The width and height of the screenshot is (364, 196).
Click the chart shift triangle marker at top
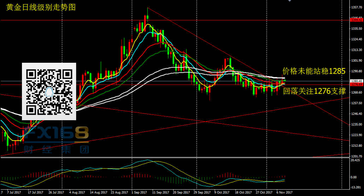pyautogui.click(x=290, y=1)
